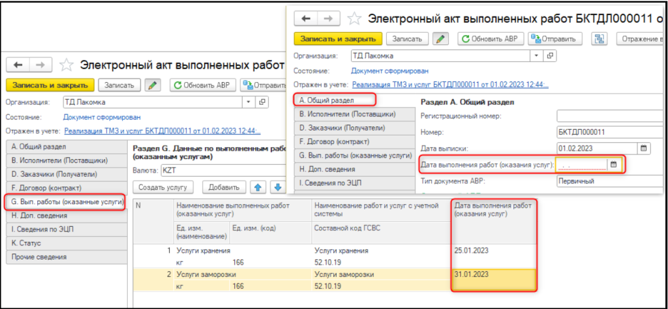
Task: Click the empty Дата выполнения работ field
Action: click(x=582, y=165)
